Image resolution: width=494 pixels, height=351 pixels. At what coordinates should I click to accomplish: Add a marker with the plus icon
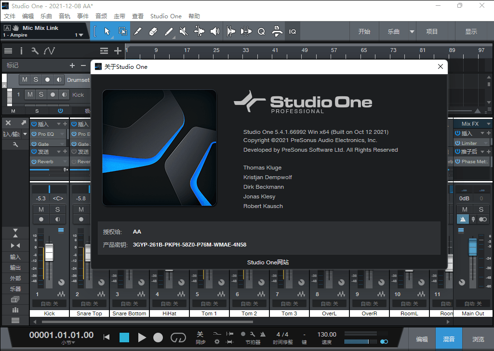click(x=72, y=65)
